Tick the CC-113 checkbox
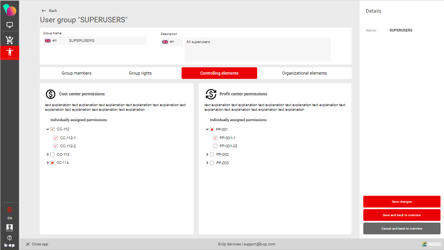The image size is (444, 250). click(x=52, y=155)
